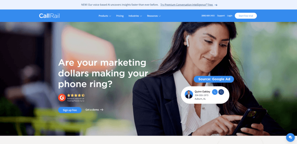Click the message icon by Quinn Oakley
Screen dimensions: 297x144
pyautogui.click(x=221, y=92)
